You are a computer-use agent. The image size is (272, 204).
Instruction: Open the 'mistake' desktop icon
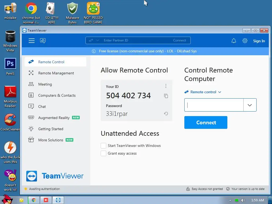[10, 11]
